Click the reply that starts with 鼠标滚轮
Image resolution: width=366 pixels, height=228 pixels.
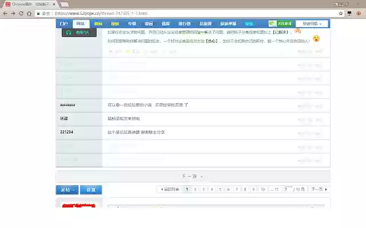124,119
